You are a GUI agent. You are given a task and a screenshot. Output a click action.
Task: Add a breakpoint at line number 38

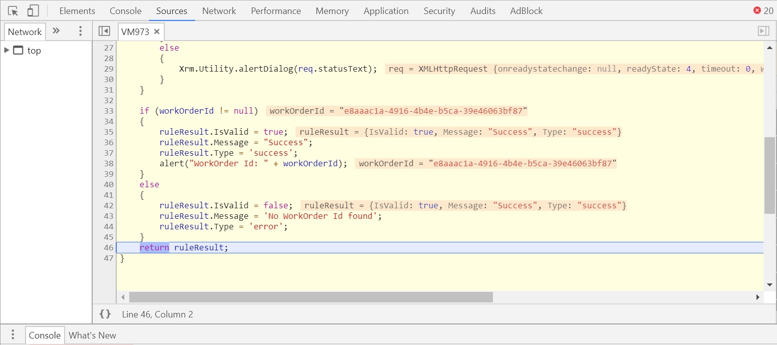pos(108,163)
